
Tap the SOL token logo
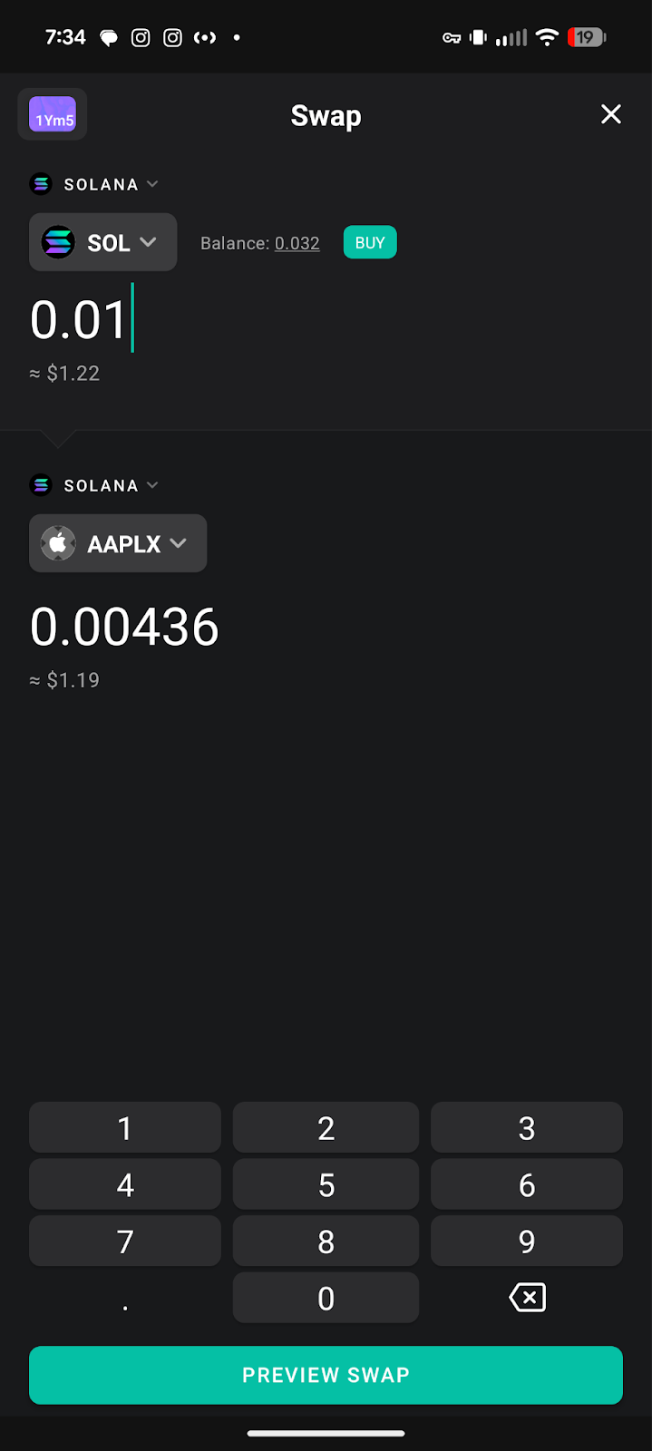(58, 242)
